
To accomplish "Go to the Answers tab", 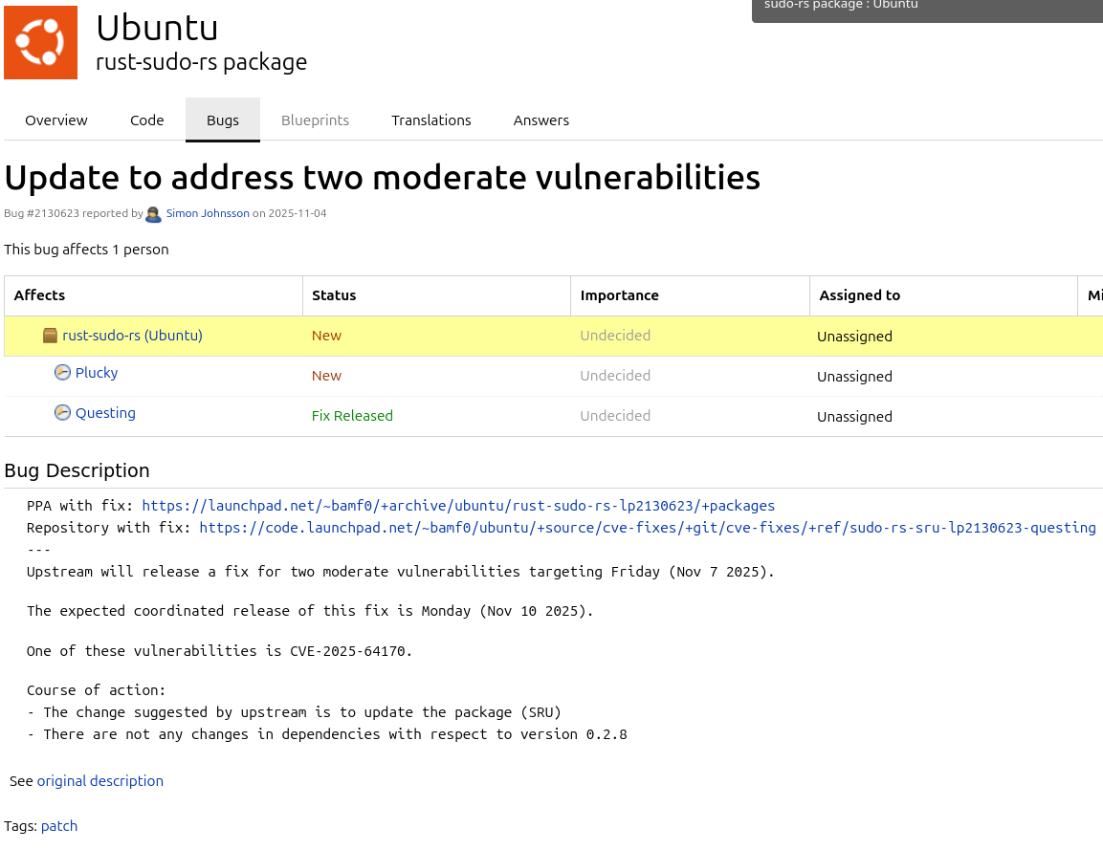I will (x=541, y=120).
